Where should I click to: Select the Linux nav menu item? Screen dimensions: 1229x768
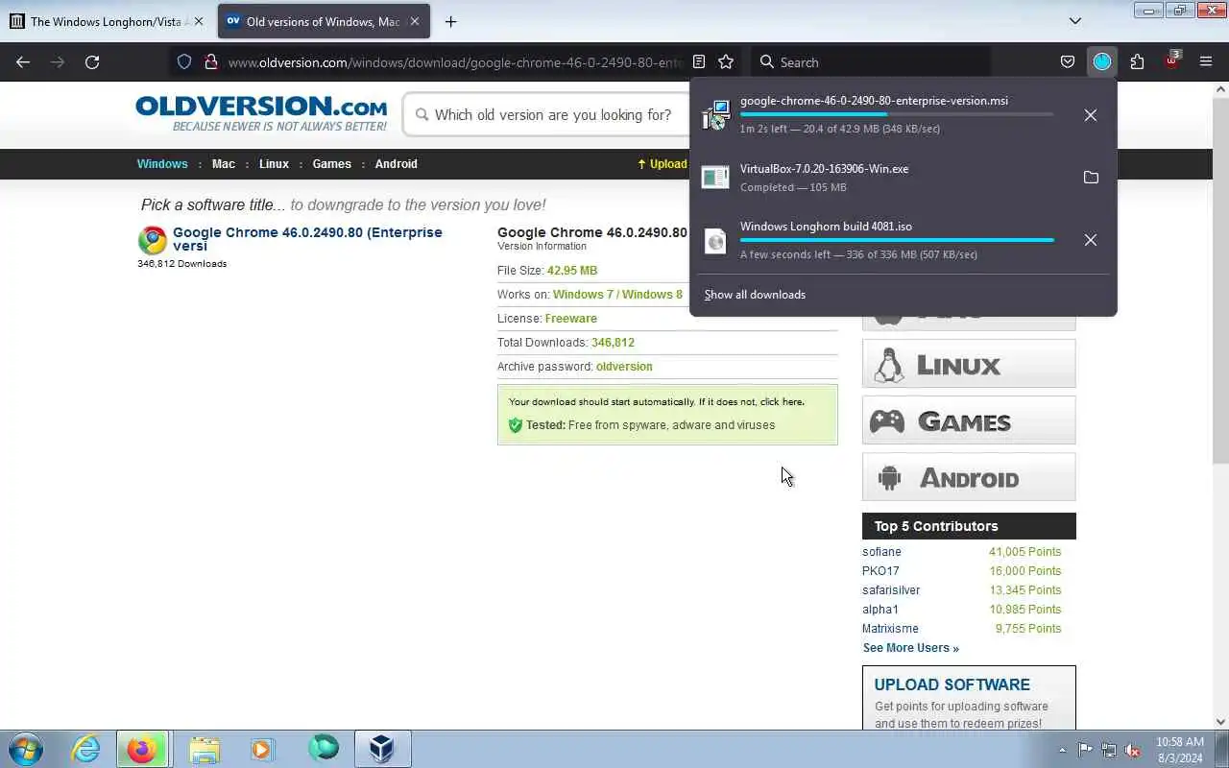274,164
